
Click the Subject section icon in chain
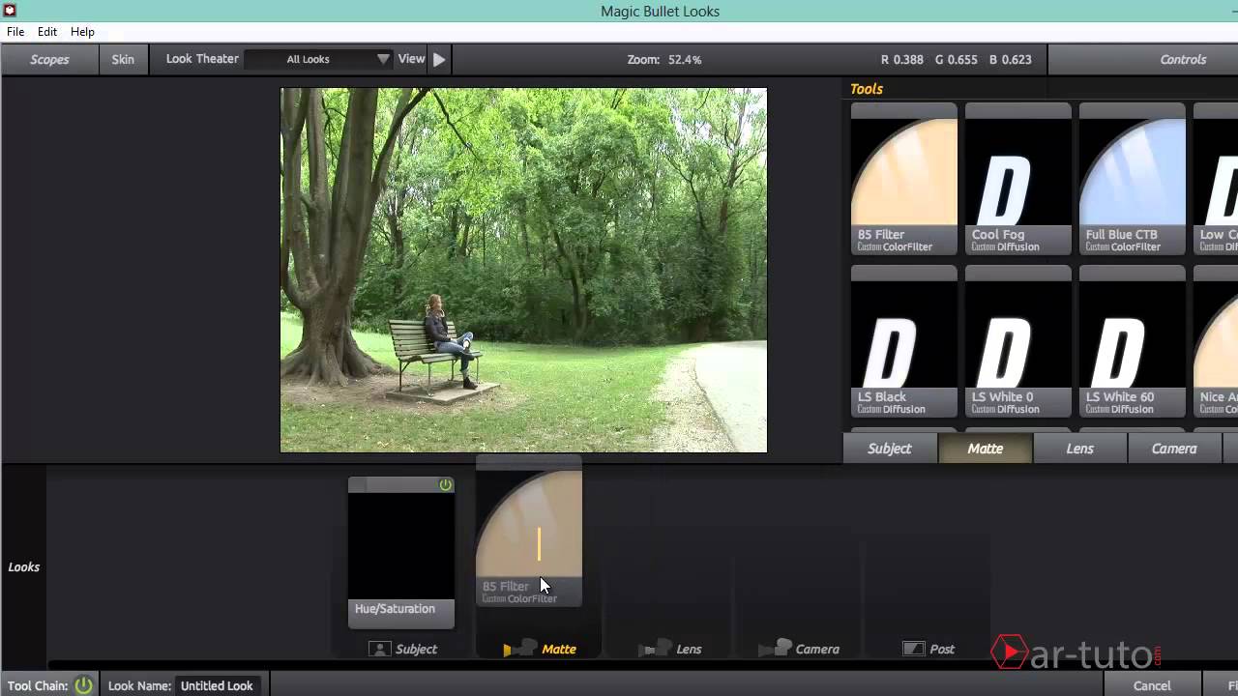(x=379, y=650)
